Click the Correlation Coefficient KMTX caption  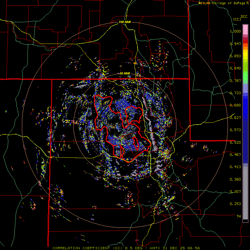pyautogui.click(x=126, y=248)
